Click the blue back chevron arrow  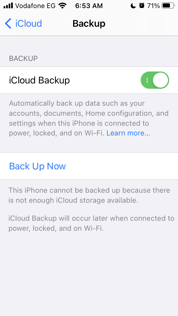pyautogui.click(x=8, y=23)
